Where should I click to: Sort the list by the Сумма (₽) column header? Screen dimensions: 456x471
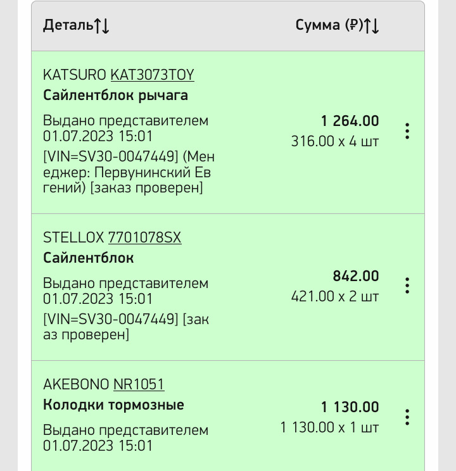coord(329,25)
